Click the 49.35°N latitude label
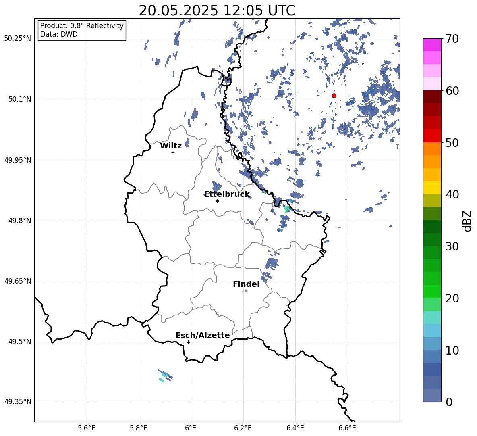Image resolution: width=477 pixels, height=436 pixels. coord(17,402)
